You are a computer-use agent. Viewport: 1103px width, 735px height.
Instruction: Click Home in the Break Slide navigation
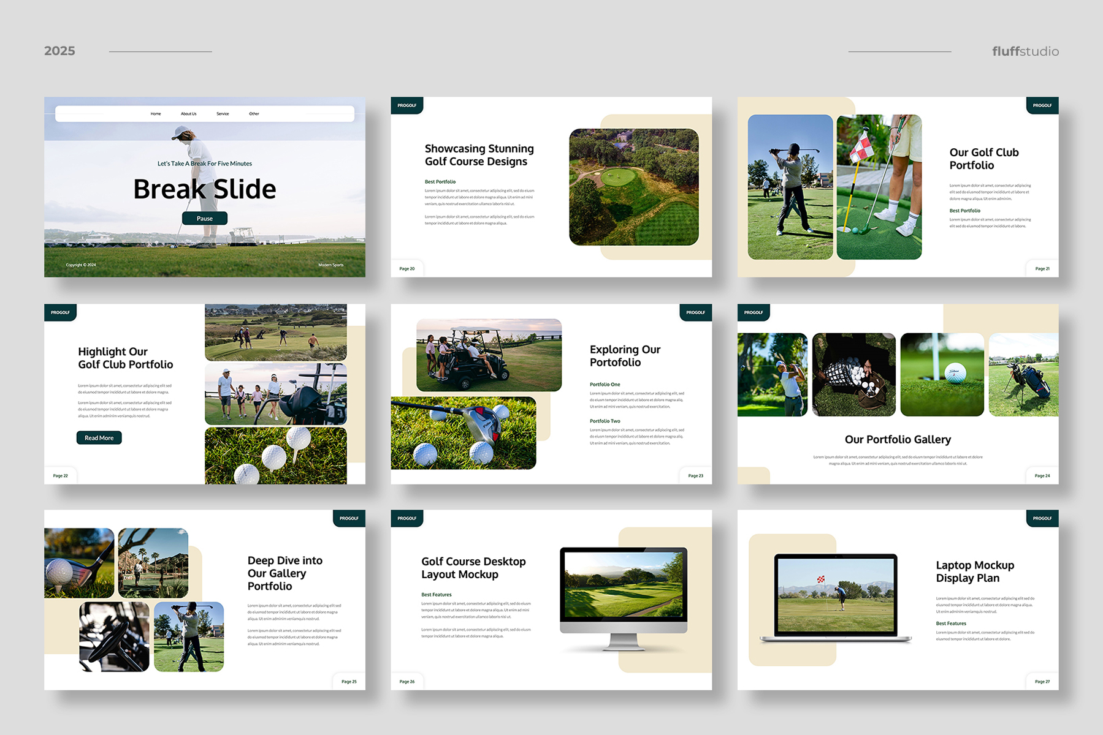156,114
